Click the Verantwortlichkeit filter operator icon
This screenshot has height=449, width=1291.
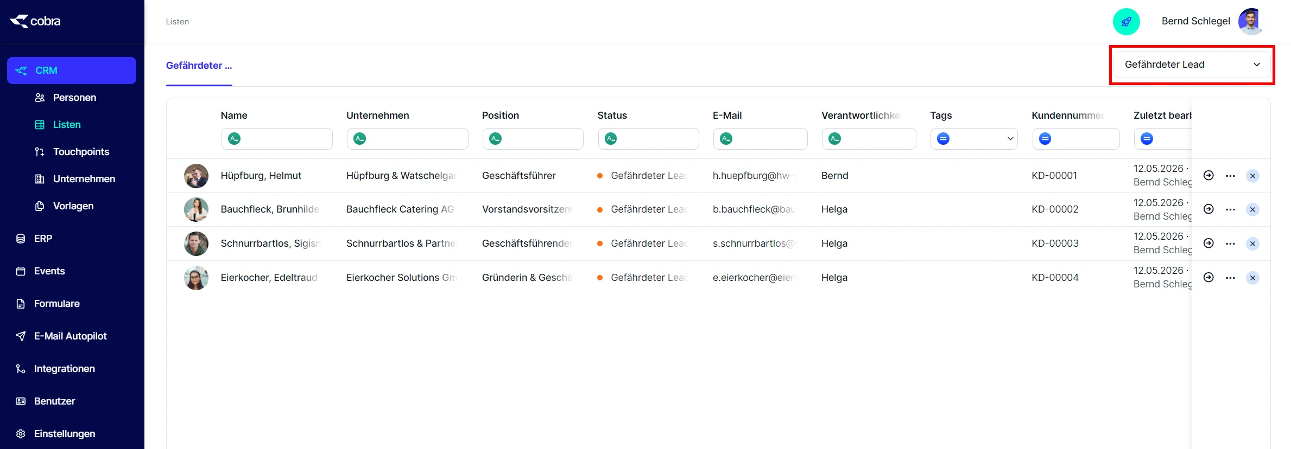click(835, 139)
